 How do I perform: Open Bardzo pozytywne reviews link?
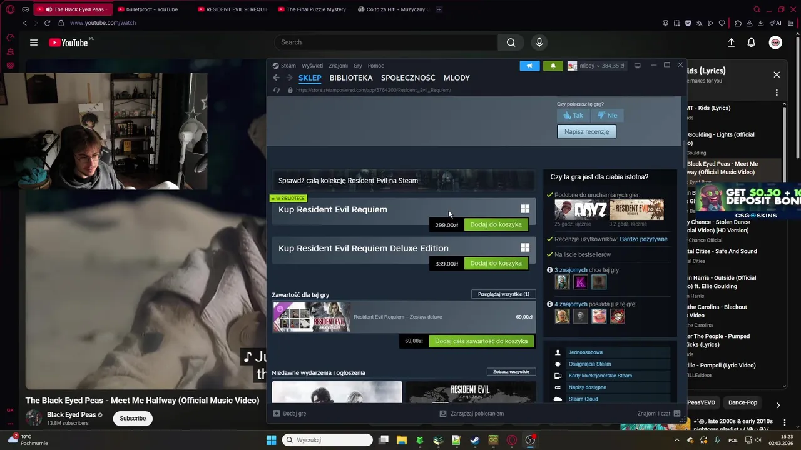[643, 239]
